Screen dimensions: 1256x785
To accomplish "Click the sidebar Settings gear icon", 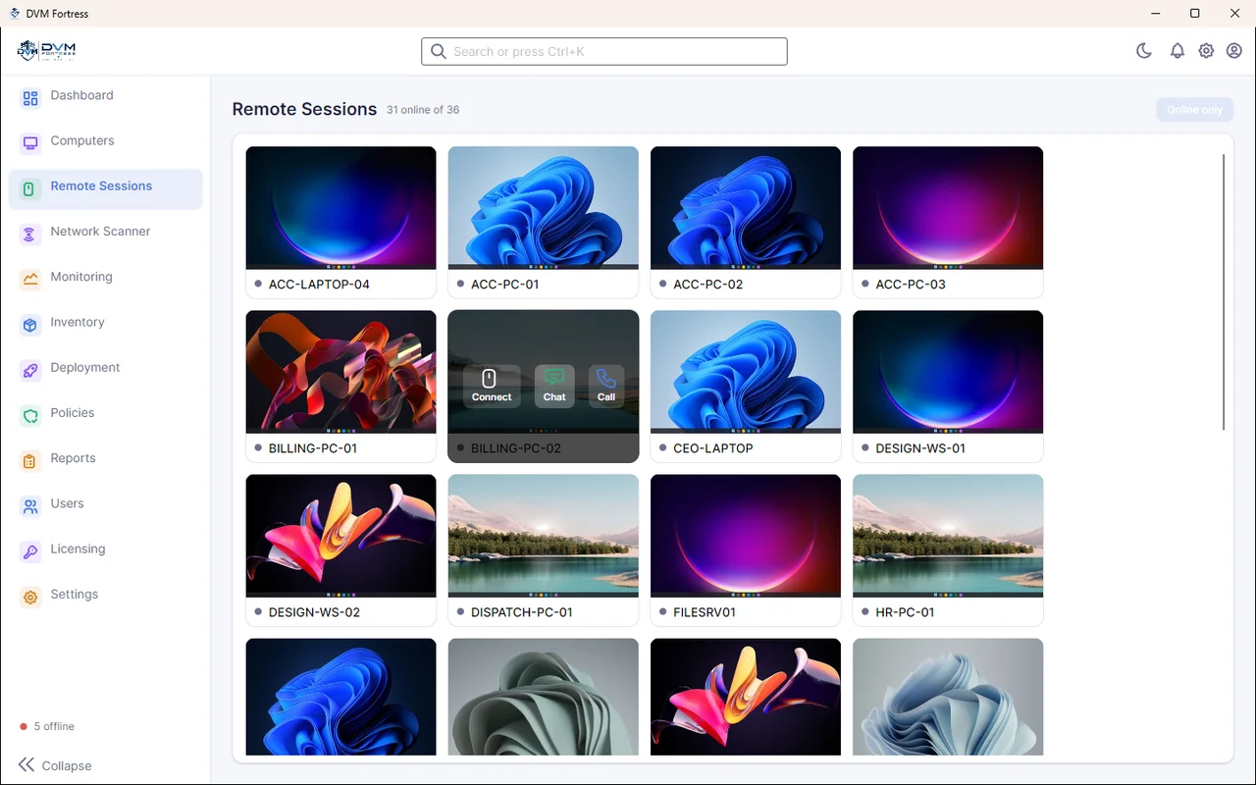I will (30, 597).
